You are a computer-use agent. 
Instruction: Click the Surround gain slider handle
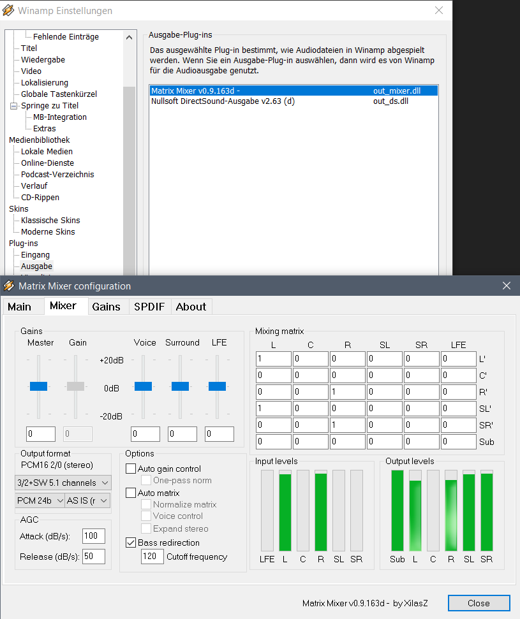tap(180, 386)
